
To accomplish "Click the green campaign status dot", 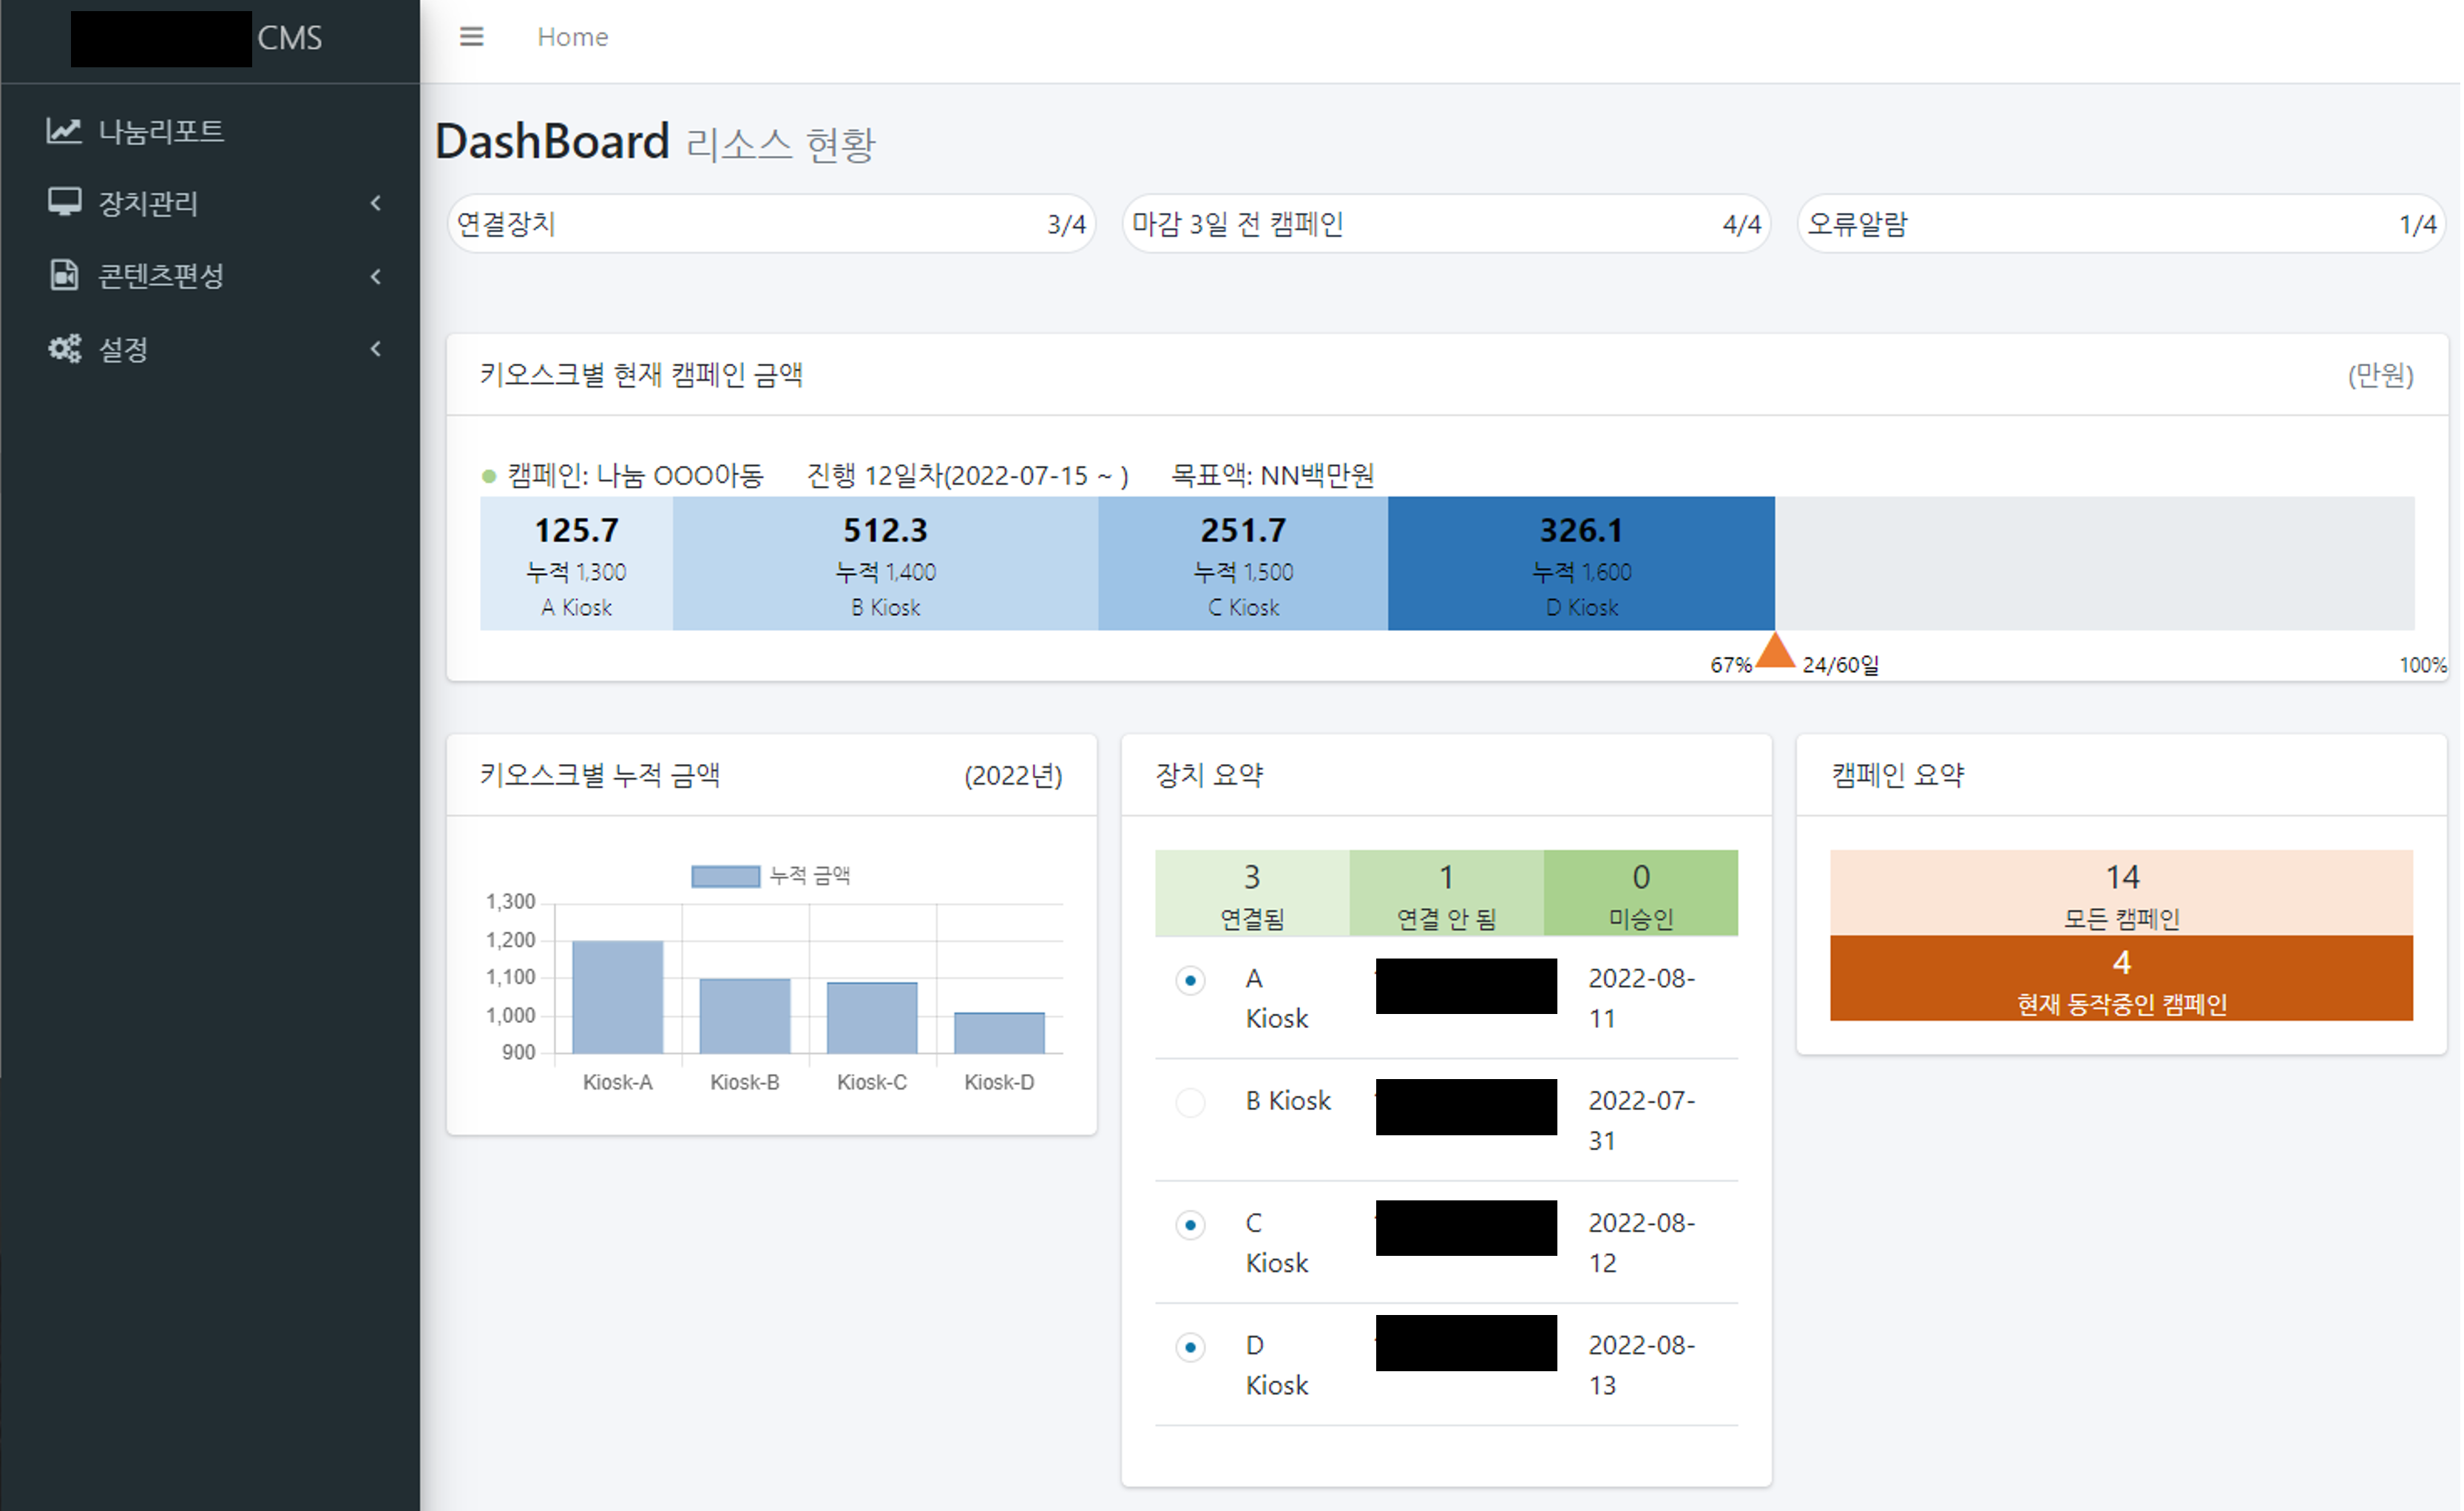I will pyautogui.click(x=489, y=476).
